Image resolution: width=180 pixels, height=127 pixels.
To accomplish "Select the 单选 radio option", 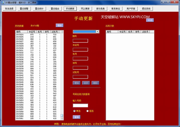I will click(x=74, y=111).
